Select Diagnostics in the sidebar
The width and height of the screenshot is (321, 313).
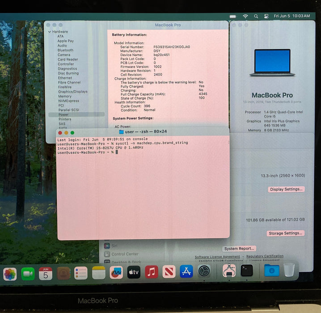pyautogui.click(x=68, y=68)
